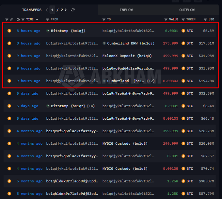The height and width of the screenshot is (199, 222).
Task: Click Bitcoin icon on $26.73M transfer row
Action: point(9,131)
